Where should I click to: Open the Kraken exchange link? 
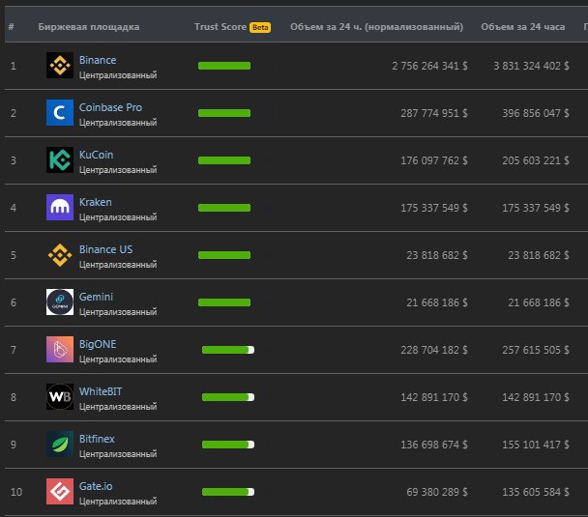(95, 202)
